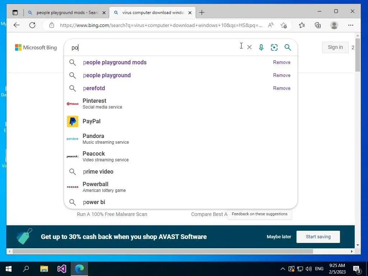Clear the Bing search box text
368x276 pixels.
[x=249, y=47]
